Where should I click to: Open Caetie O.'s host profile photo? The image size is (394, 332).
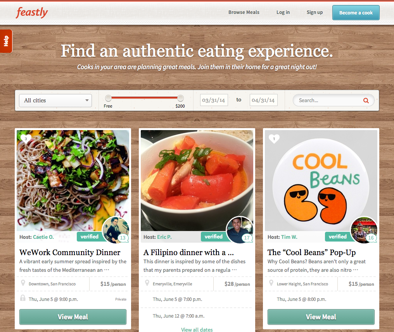[116, 229]
